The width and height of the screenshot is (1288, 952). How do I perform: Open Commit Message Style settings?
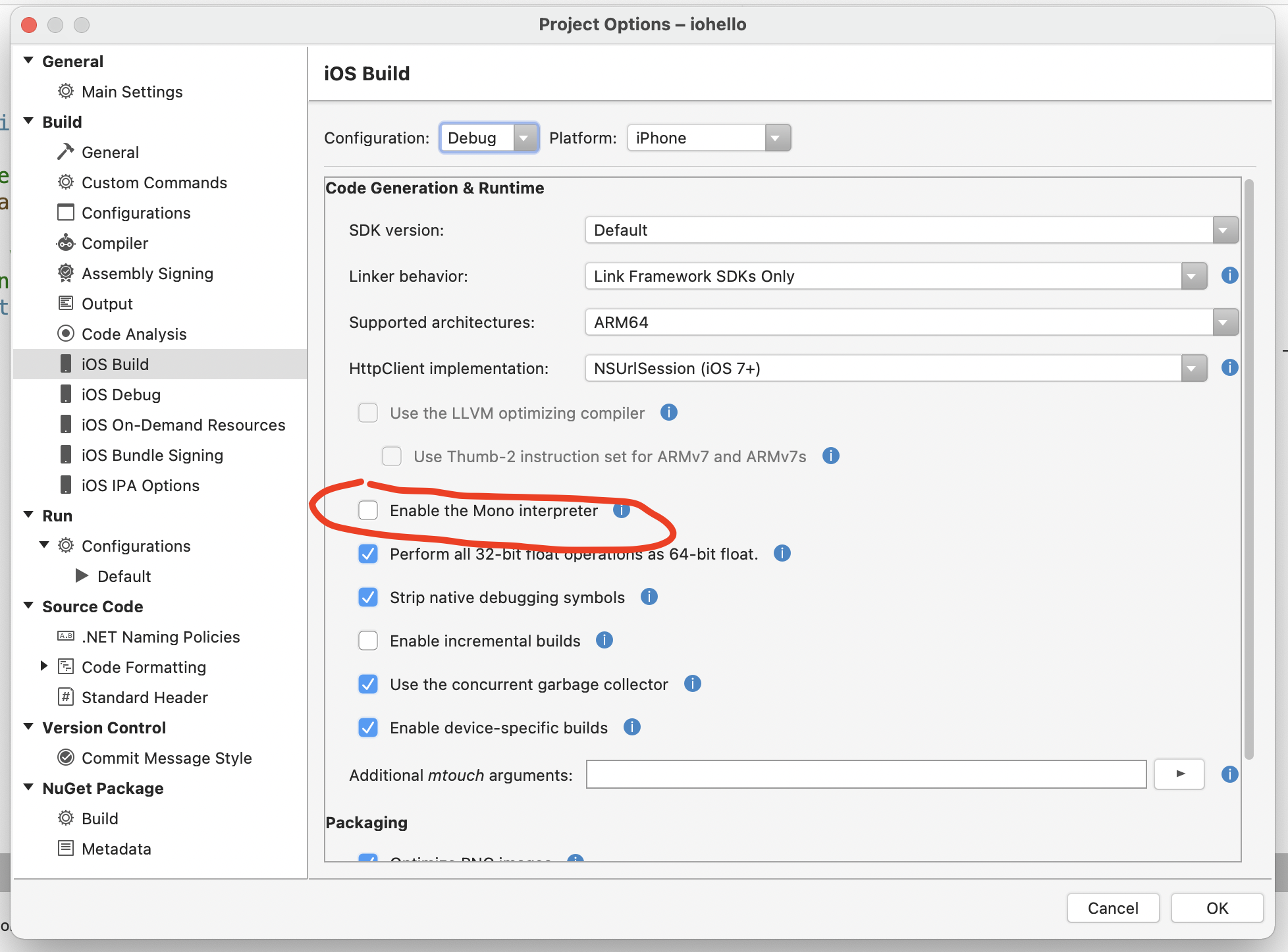(x=167, y=758)
